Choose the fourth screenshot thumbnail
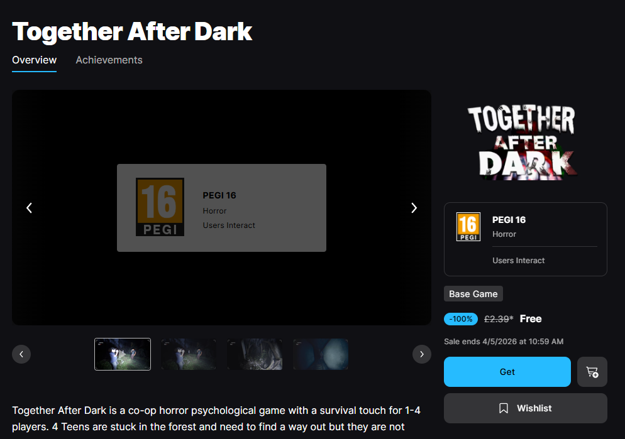This screenshot has height=439, width=625. 321,354
